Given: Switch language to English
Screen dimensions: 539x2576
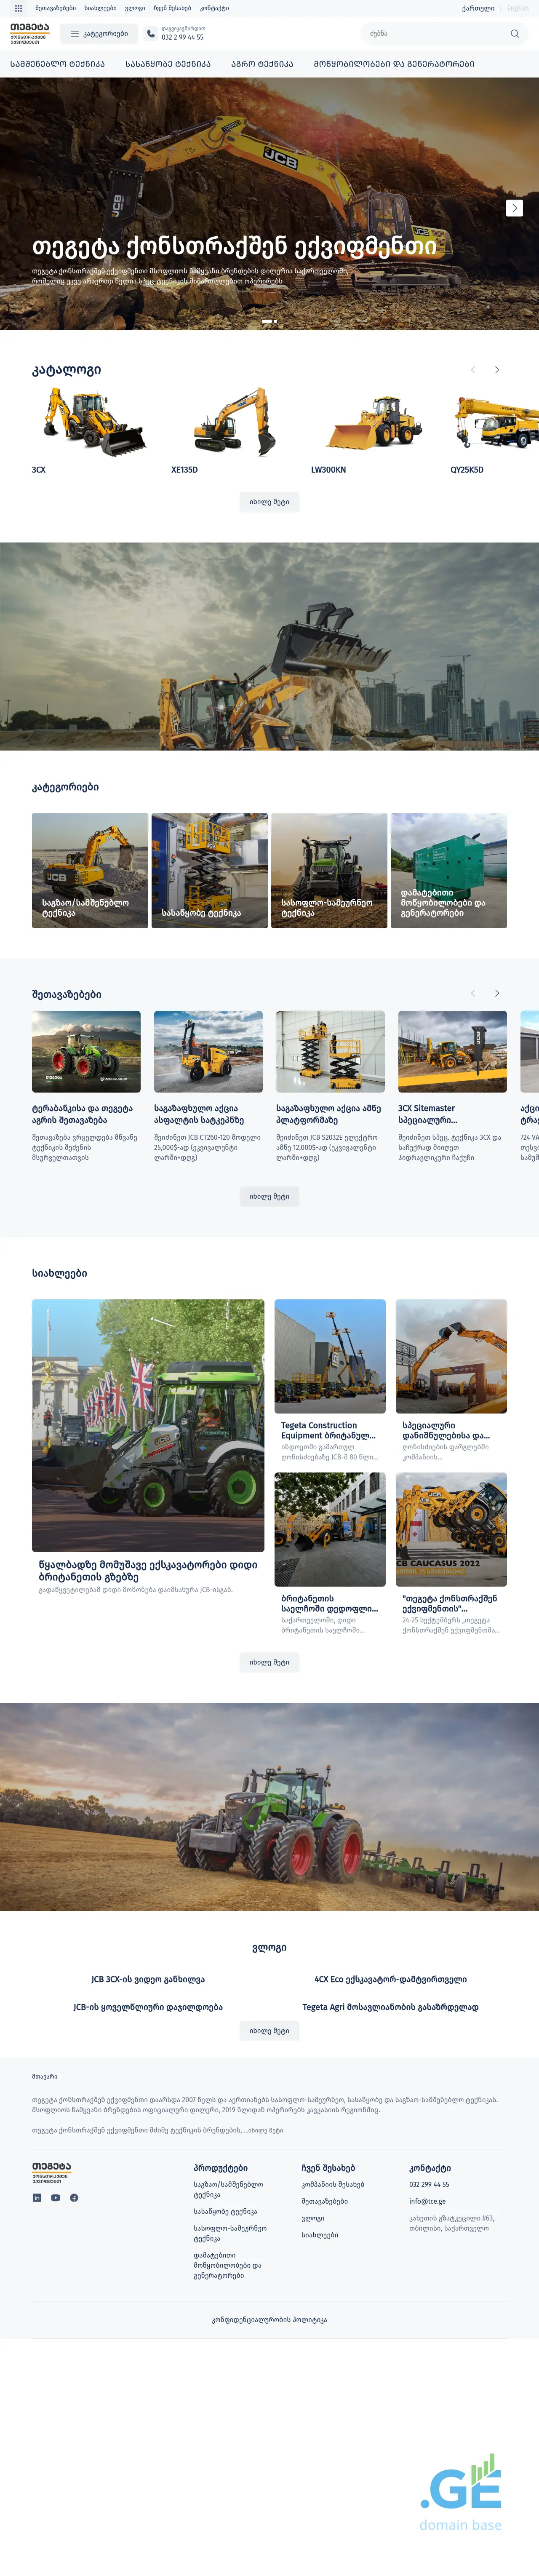Looking at the screenshot, I should tap(517, 8).
